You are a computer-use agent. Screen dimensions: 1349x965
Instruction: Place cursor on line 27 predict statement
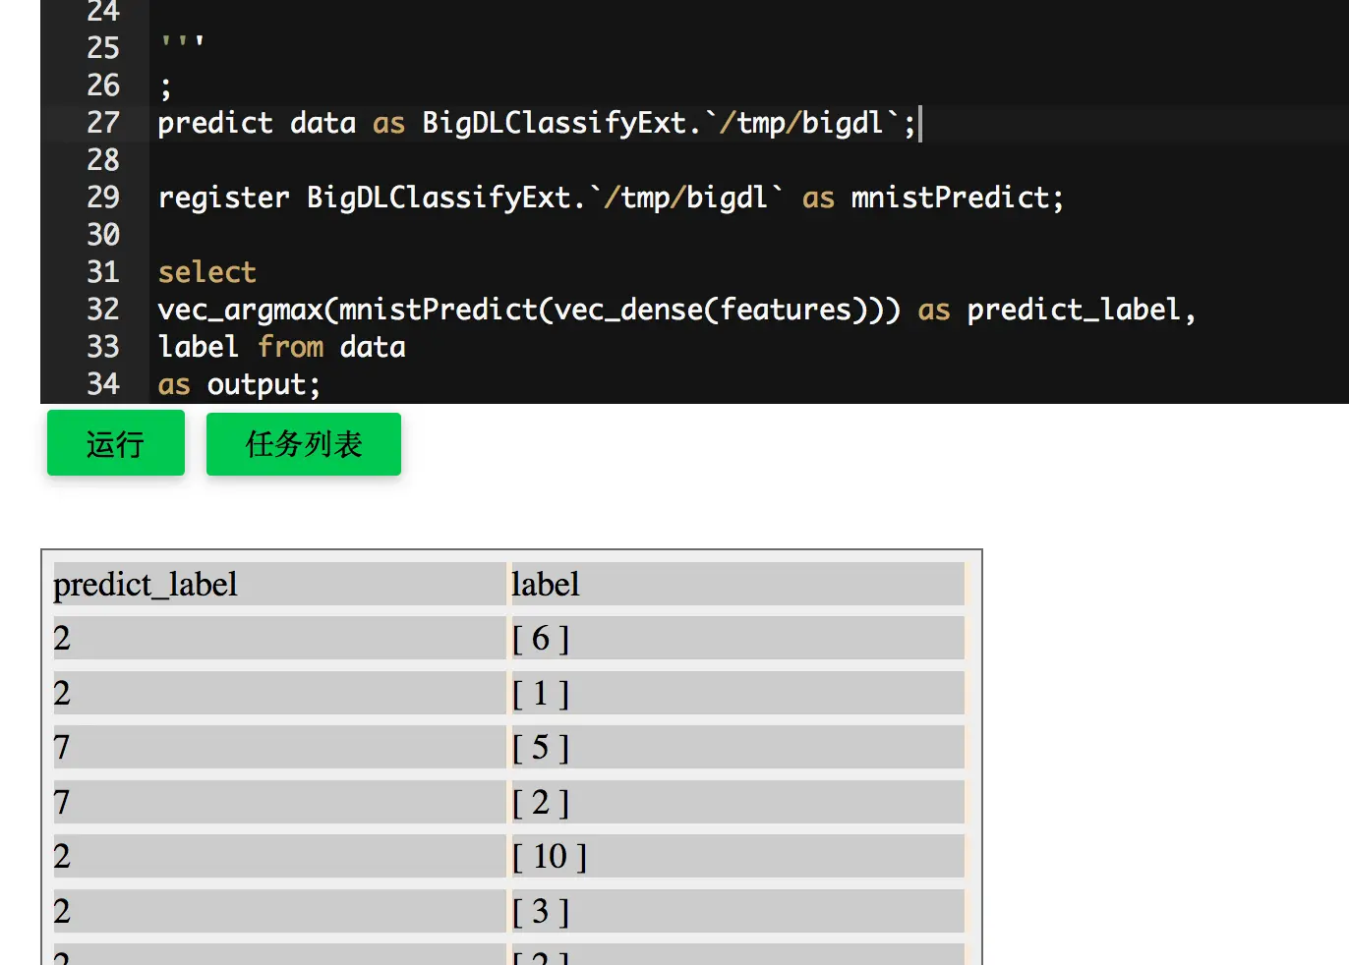(x=537, y=123)
